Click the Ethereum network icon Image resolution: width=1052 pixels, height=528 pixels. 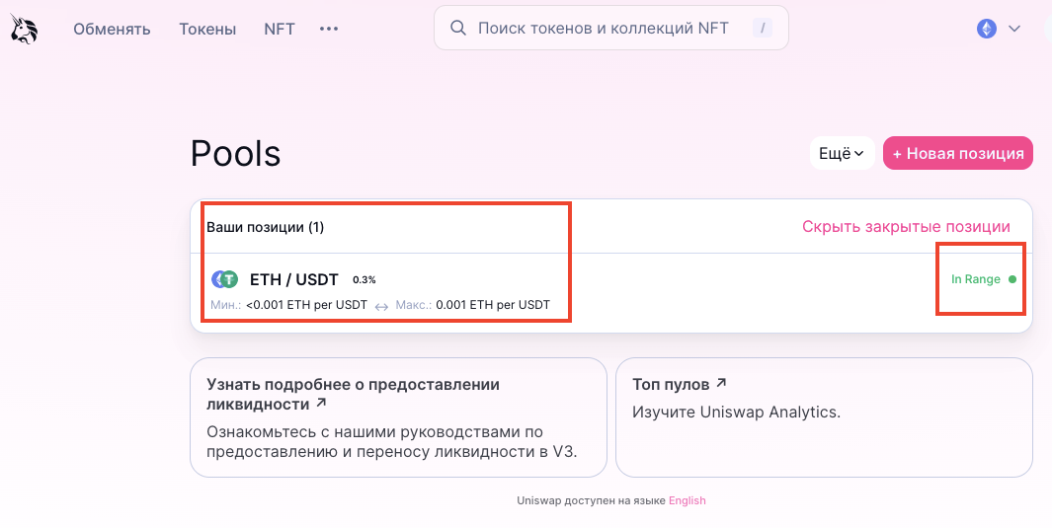click(x=986, y=29)
